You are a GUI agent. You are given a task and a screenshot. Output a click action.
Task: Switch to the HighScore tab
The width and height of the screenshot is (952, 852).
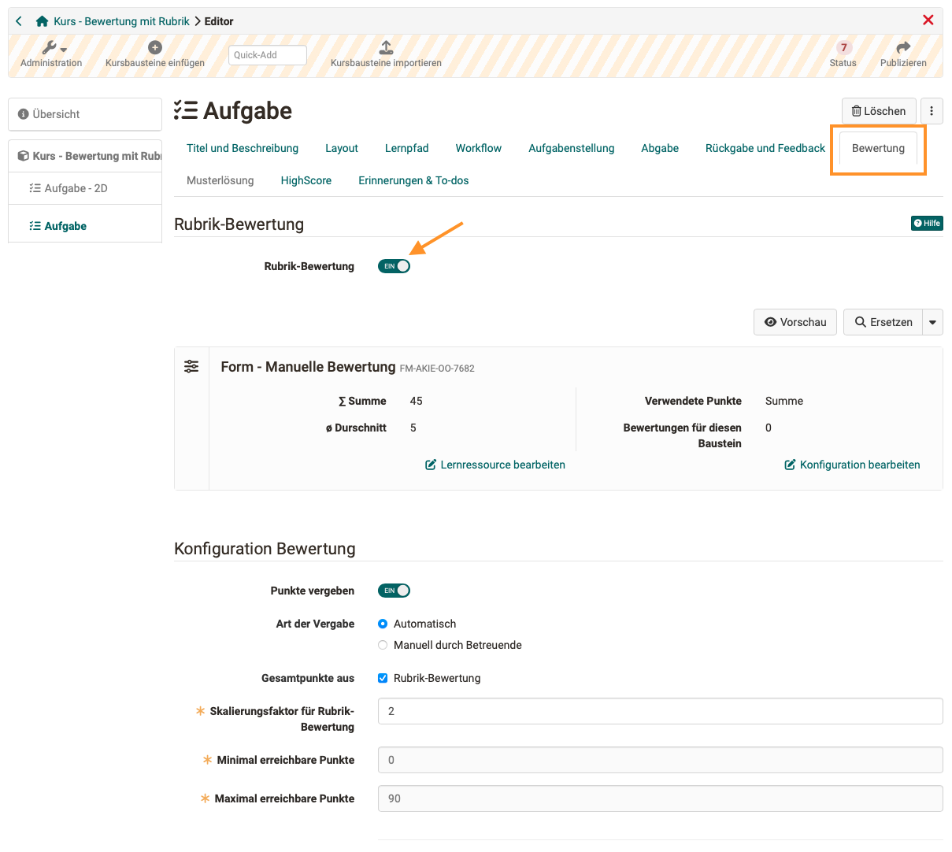point(306,180)
